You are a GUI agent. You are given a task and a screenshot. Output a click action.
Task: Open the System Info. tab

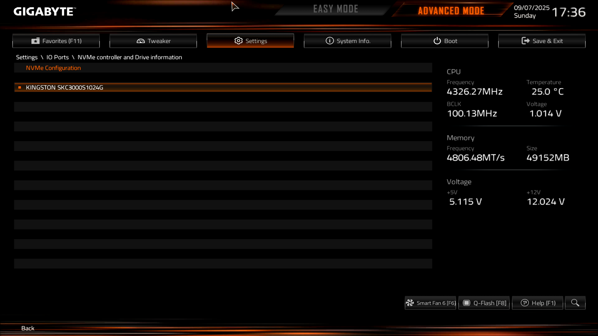(347, 41)
